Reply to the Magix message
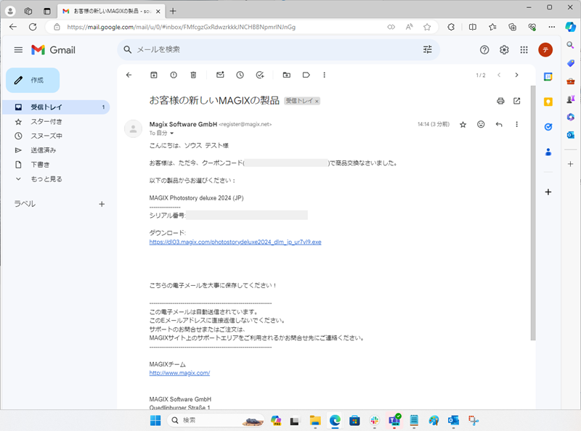Image resolution: width=581 pixels, height=431 pixels. click(x=499, y=124)
